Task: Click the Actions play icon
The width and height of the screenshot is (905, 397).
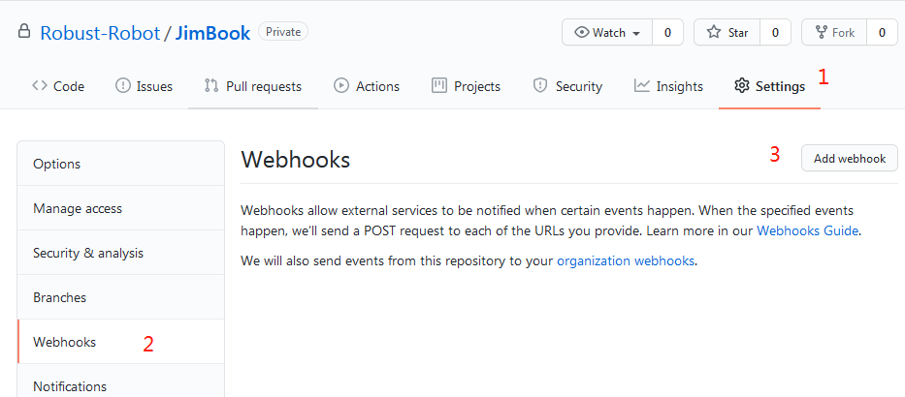Action: [341, 86]
